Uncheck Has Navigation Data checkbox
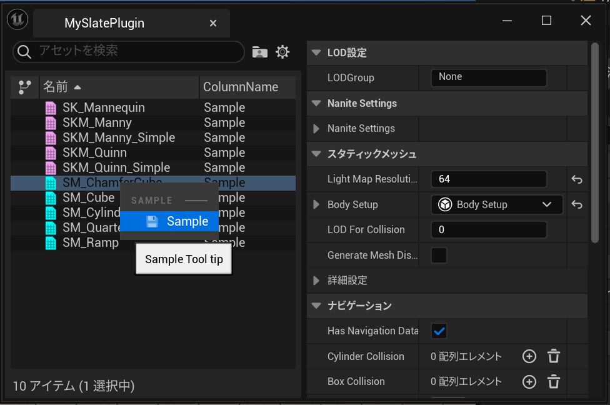The width and height of the screenshot is (610, 405). pos(439,331)
